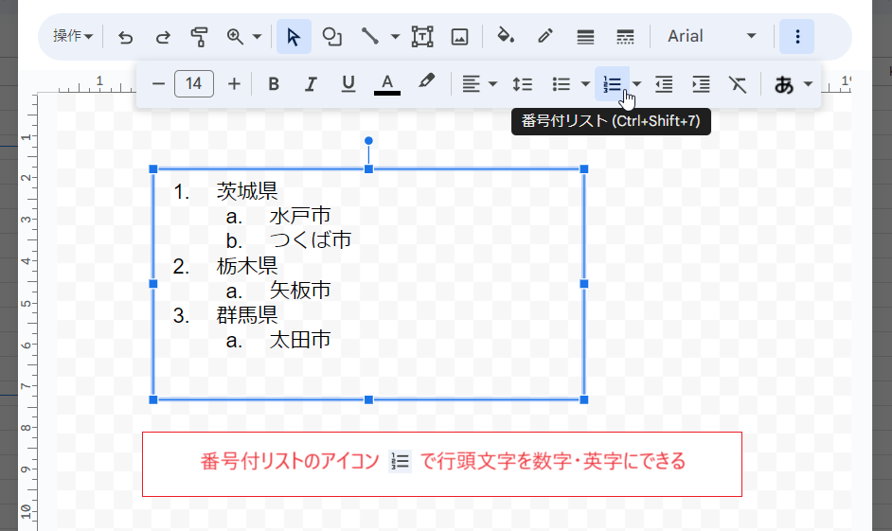892x531 pixels.
Task: Open the fill color bucket
Action: coord(506,36)
